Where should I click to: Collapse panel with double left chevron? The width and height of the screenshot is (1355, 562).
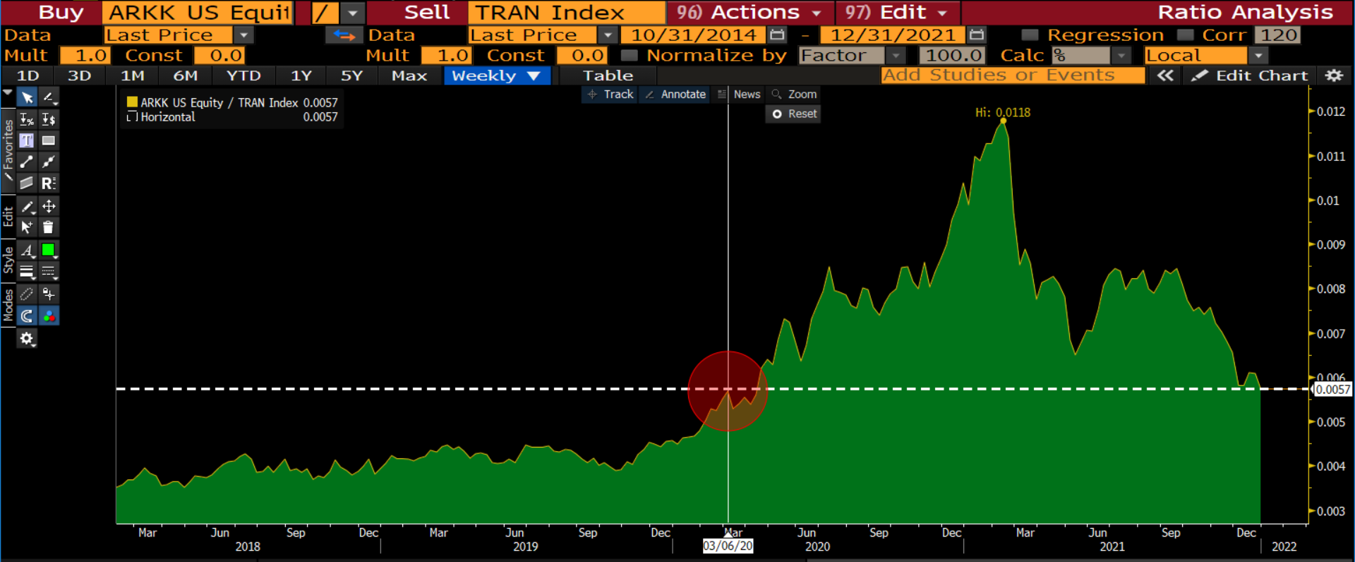tap(1165, 76)
